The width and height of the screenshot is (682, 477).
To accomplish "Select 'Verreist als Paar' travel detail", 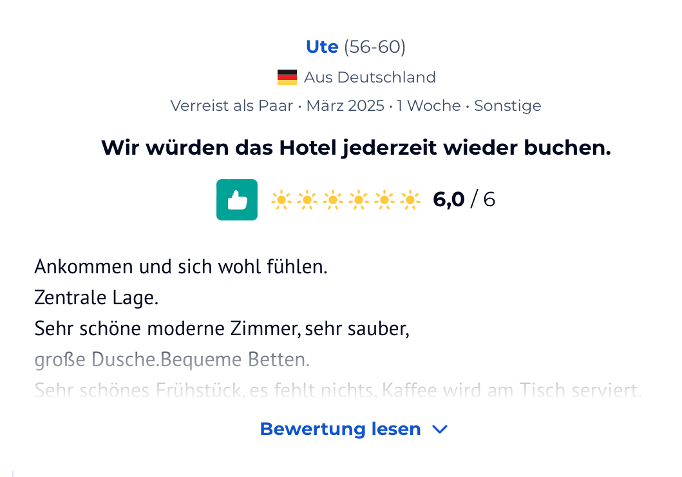I will coord(232,106).
